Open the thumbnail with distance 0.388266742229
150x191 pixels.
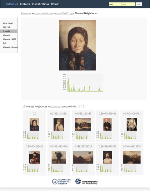pos(83,157)
